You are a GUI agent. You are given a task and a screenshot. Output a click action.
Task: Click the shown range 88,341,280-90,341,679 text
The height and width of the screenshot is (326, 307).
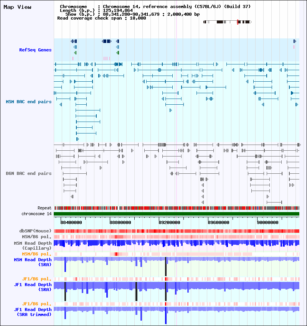point(131,14)
